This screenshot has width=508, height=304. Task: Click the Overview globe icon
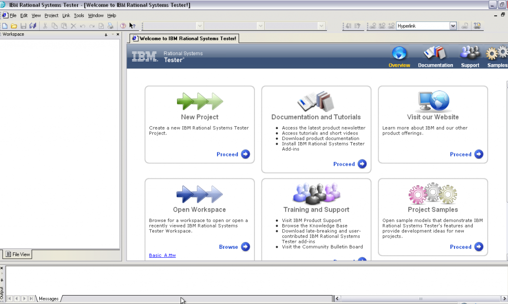[x=399, y=53]
